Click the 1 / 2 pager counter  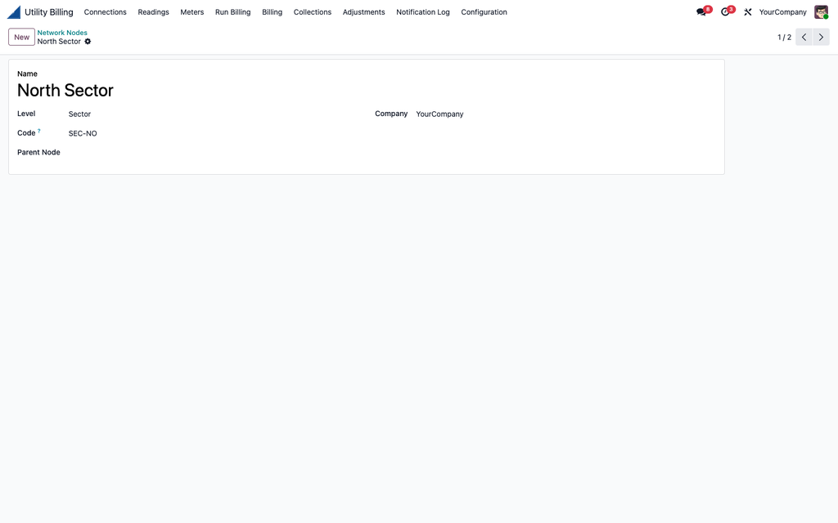[784, 38]
